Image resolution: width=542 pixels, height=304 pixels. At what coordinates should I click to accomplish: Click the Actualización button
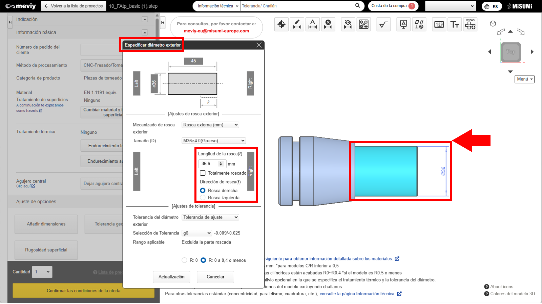pyautogui.click(x=171, y=277)
